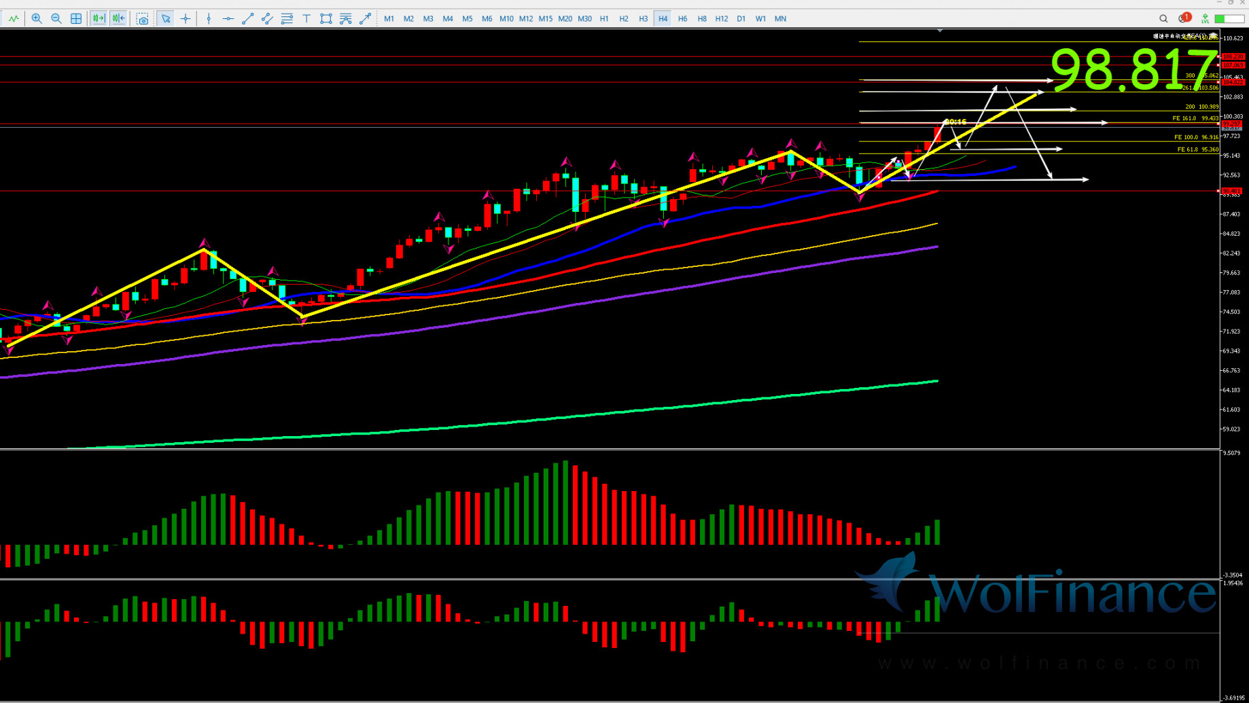Image resolution: width=1249 pixels, height=703 pixels.
Task: Click the Zoom In magnifier icon
Action: 37,19
